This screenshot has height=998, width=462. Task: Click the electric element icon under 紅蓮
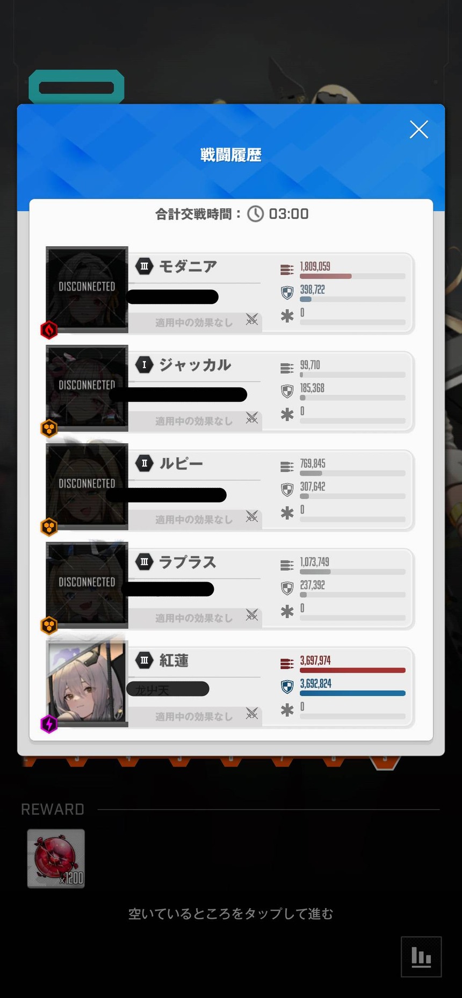point(49,724)
